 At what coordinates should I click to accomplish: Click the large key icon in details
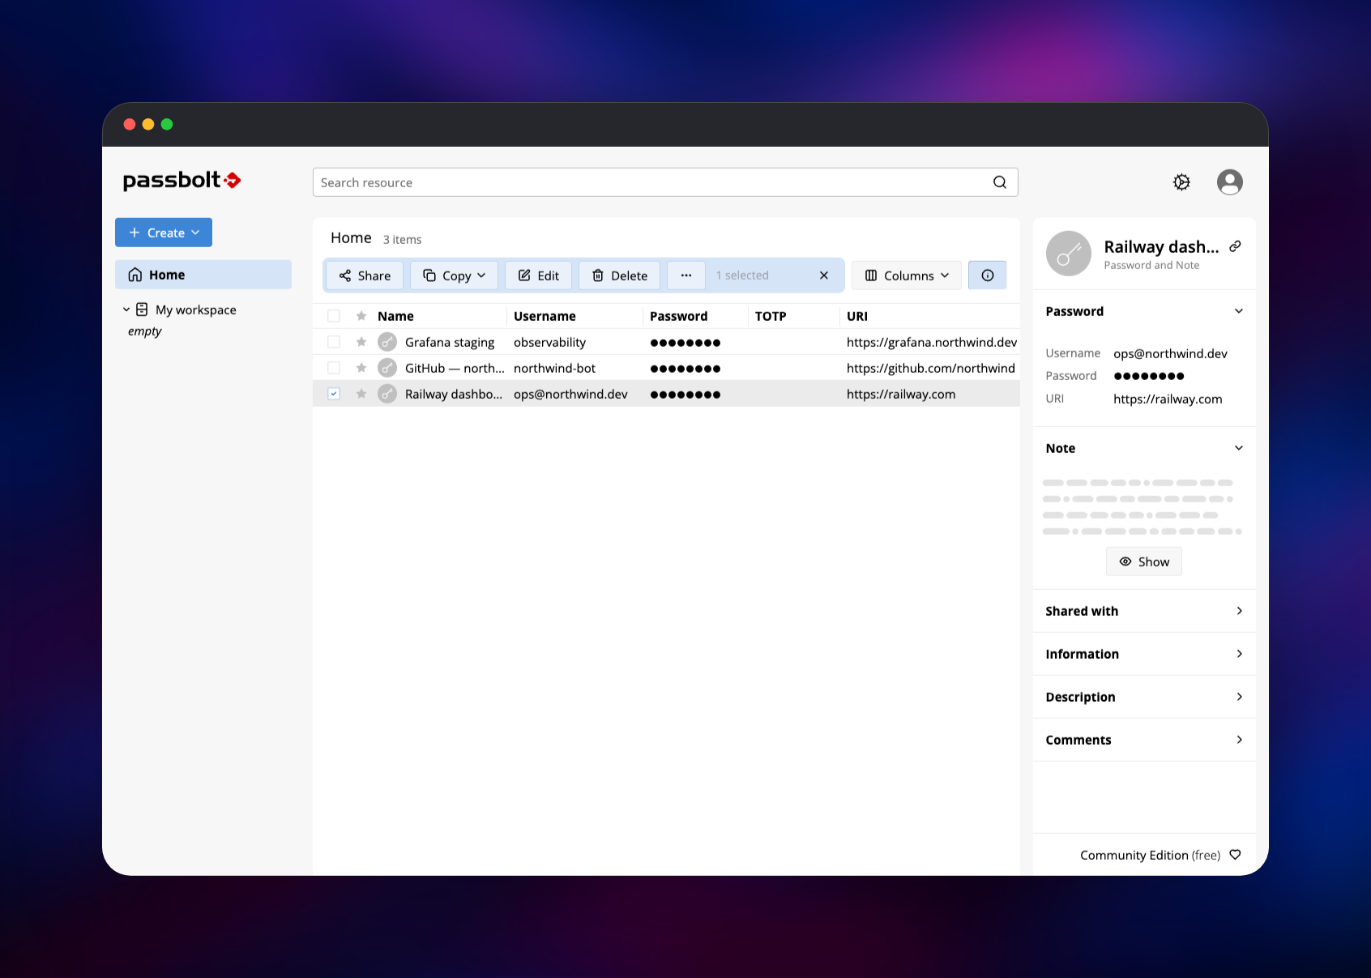pos(1069,254)
